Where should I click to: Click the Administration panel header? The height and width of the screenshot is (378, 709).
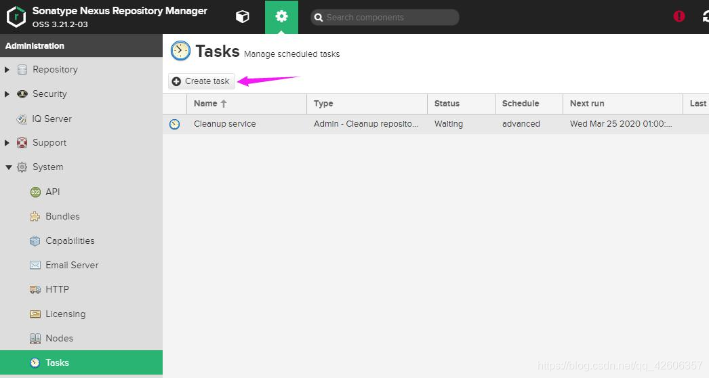click(x=81, y=45)
